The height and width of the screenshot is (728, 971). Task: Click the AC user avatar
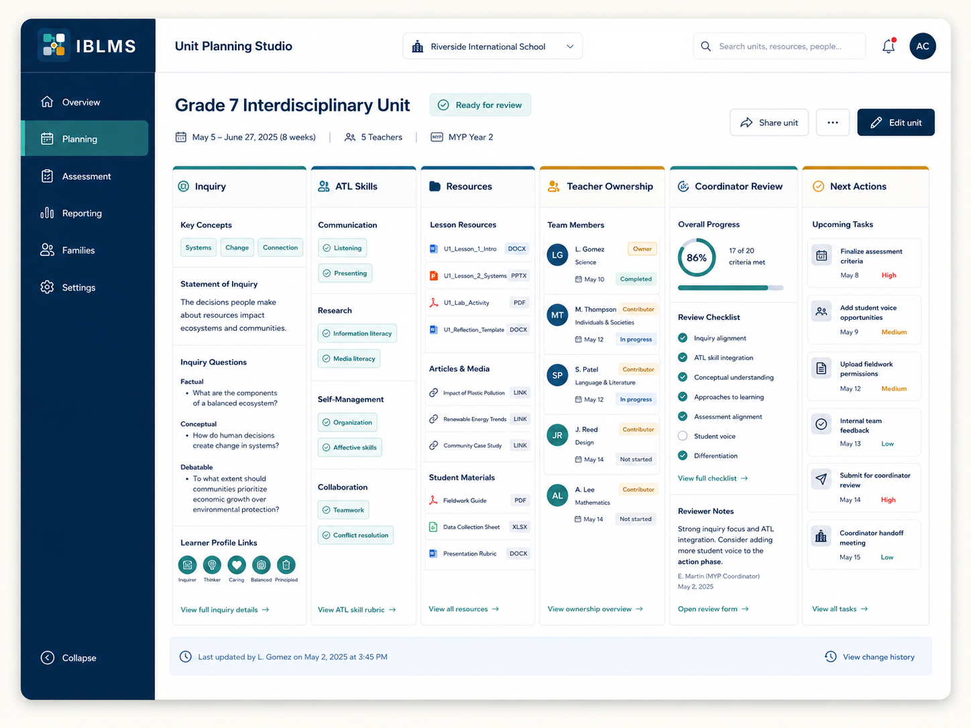tap(923, 46)
